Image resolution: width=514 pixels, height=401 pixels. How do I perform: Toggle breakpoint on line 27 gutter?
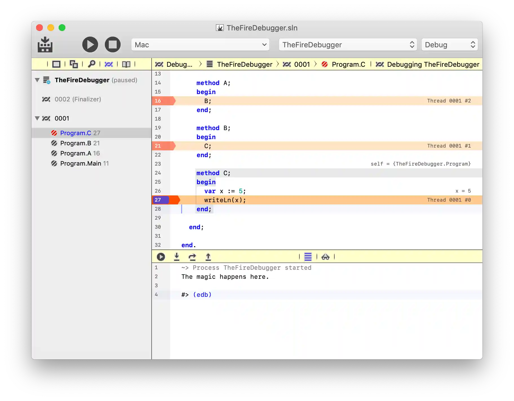click(161, 200)
